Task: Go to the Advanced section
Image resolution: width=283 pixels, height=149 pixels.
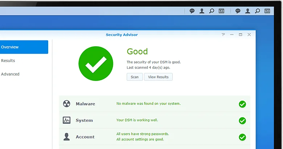Action: [10, 74]
